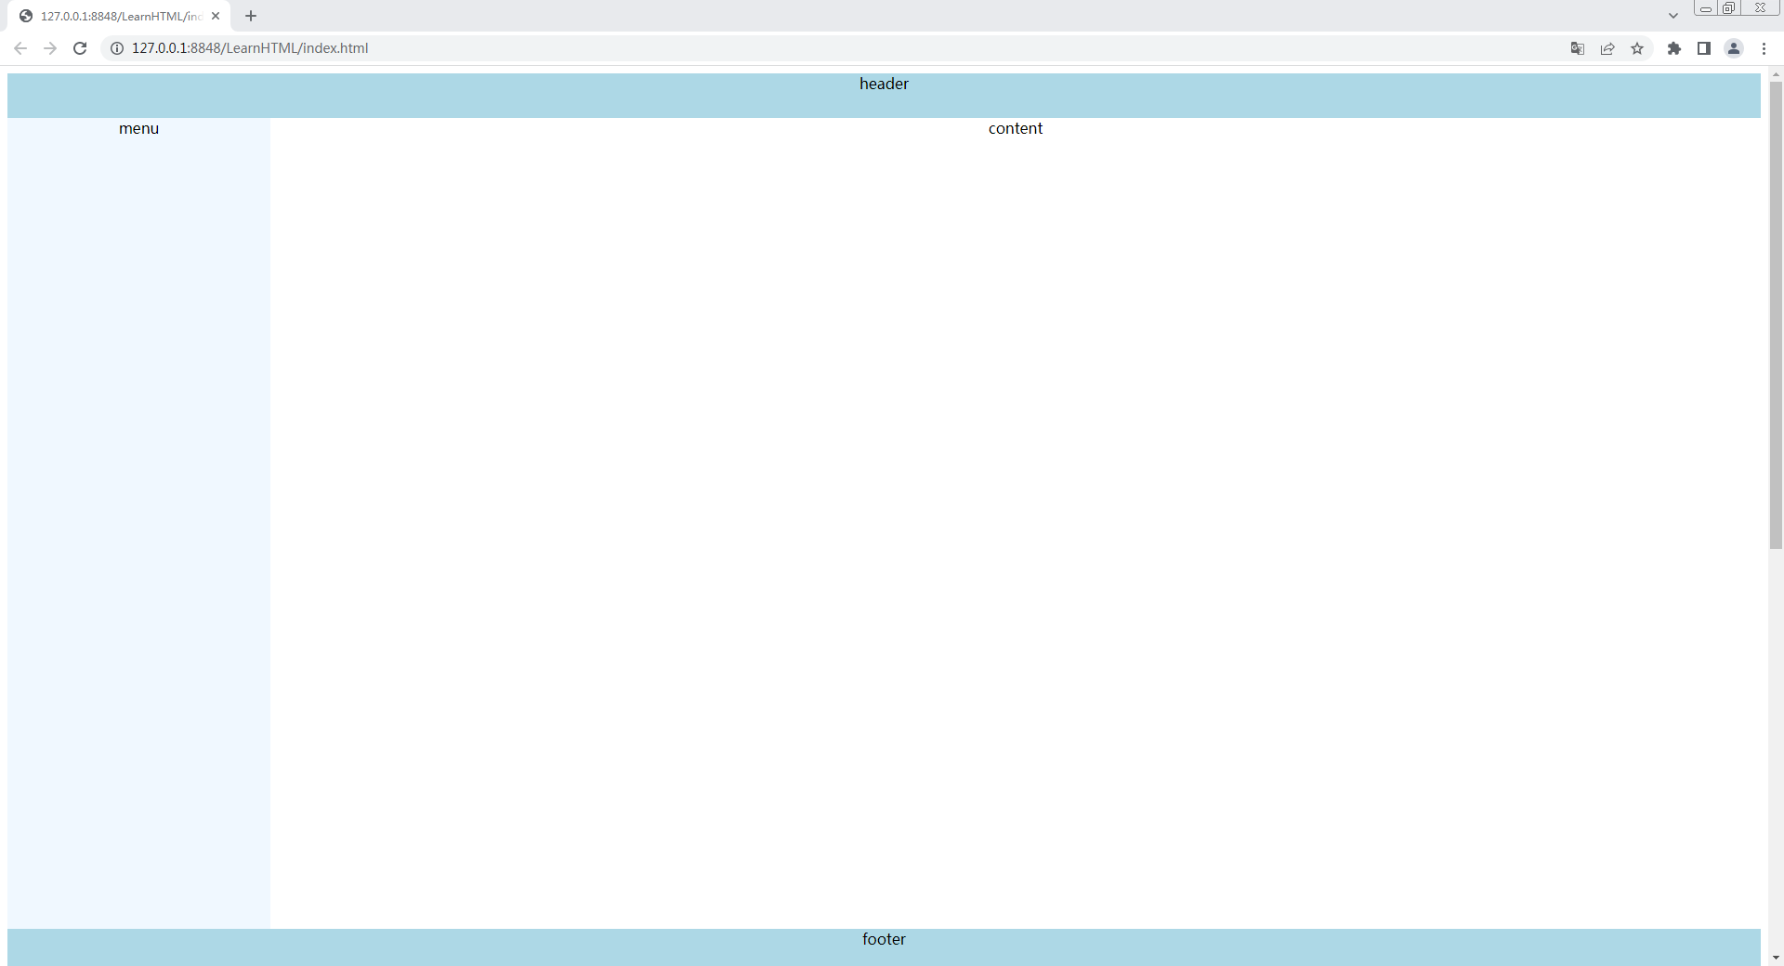Screen dimensions: 1784x966
Task: Open the tab search chevron
Action: pyautogui.click(x=1672, y=15)
